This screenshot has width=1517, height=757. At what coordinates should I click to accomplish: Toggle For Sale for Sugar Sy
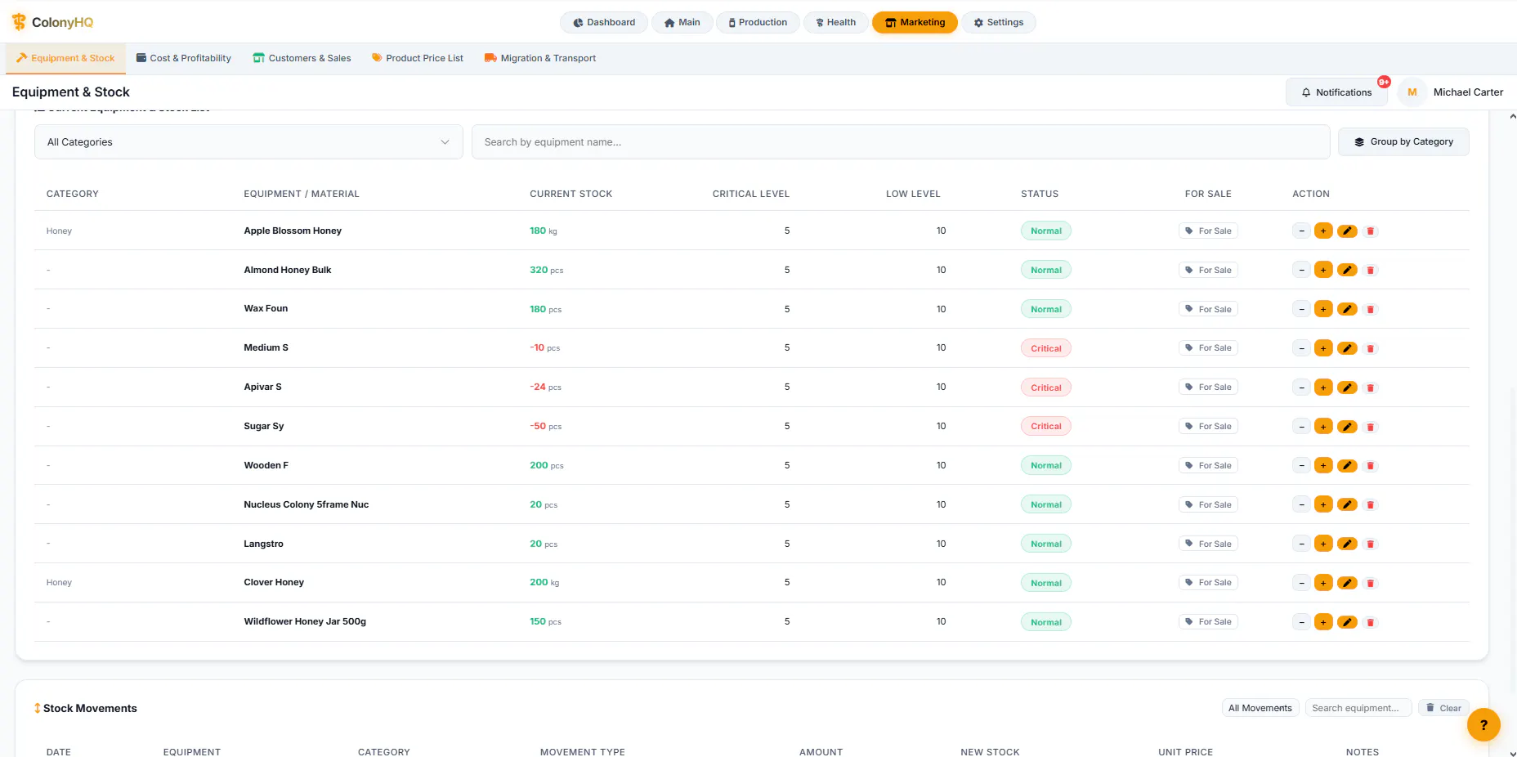tap(1208, 427)
